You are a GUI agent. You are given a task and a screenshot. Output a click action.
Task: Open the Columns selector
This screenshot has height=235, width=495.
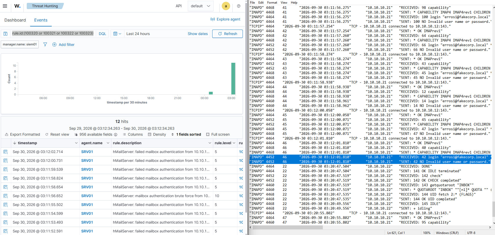pos(133,134)
